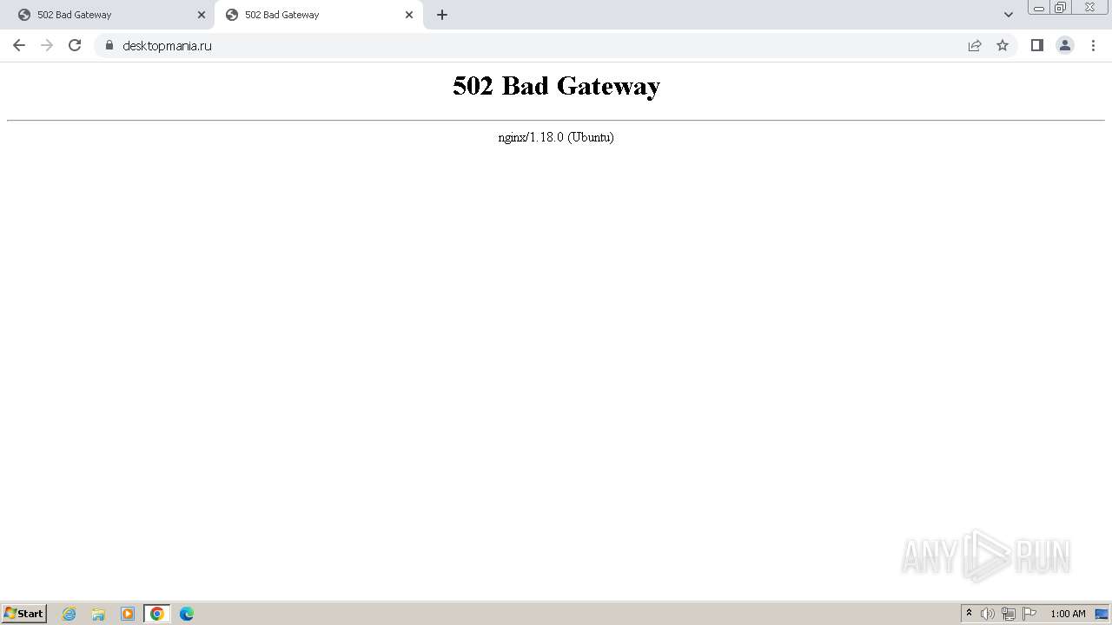Open the network status tray icon

[1009, 614]
